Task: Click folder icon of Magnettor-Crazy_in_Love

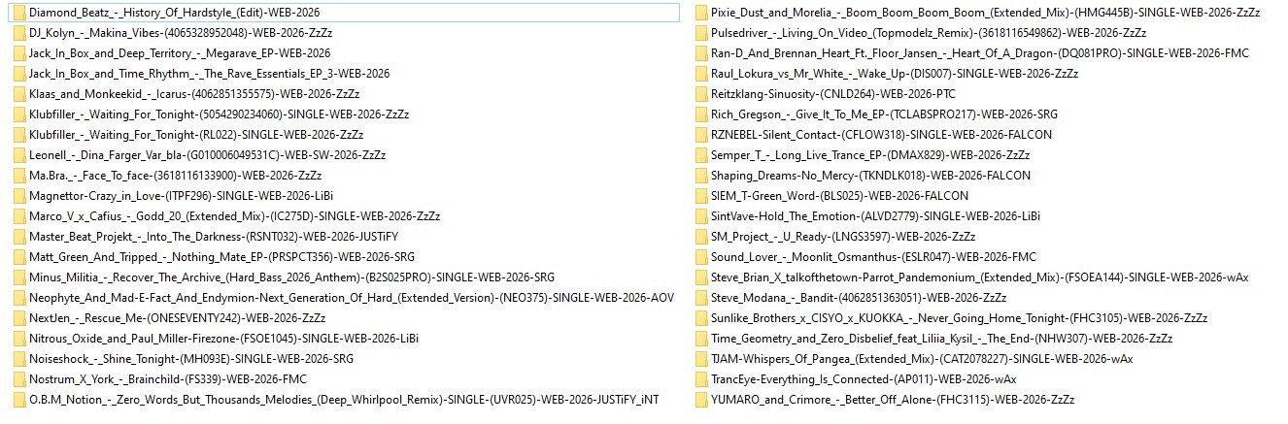Action: click(19, 196)
